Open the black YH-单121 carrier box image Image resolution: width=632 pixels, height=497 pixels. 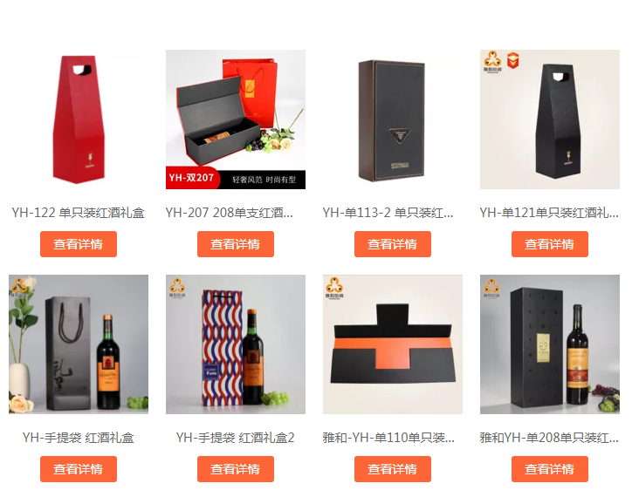pyautogui.click(x=550, y=119)
